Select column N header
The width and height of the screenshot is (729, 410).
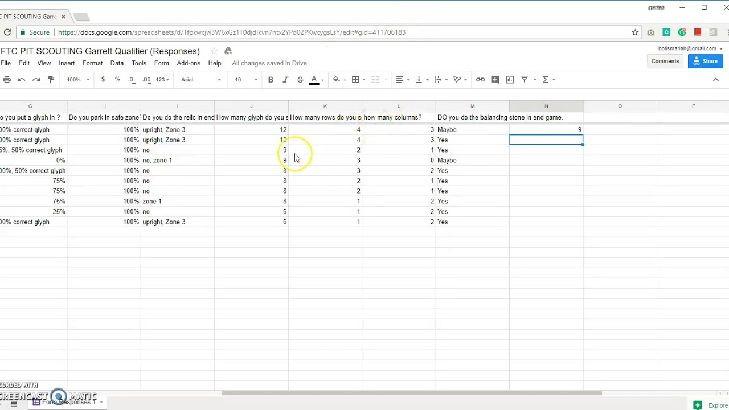(x=546, y=106)
